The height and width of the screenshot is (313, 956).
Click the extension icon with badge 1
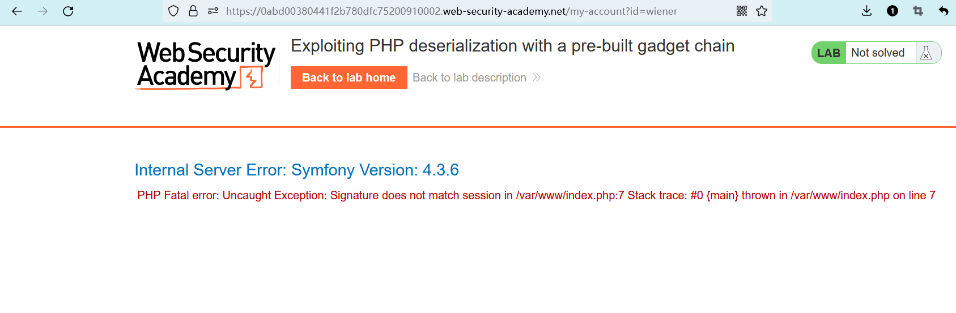coord(893,11)
